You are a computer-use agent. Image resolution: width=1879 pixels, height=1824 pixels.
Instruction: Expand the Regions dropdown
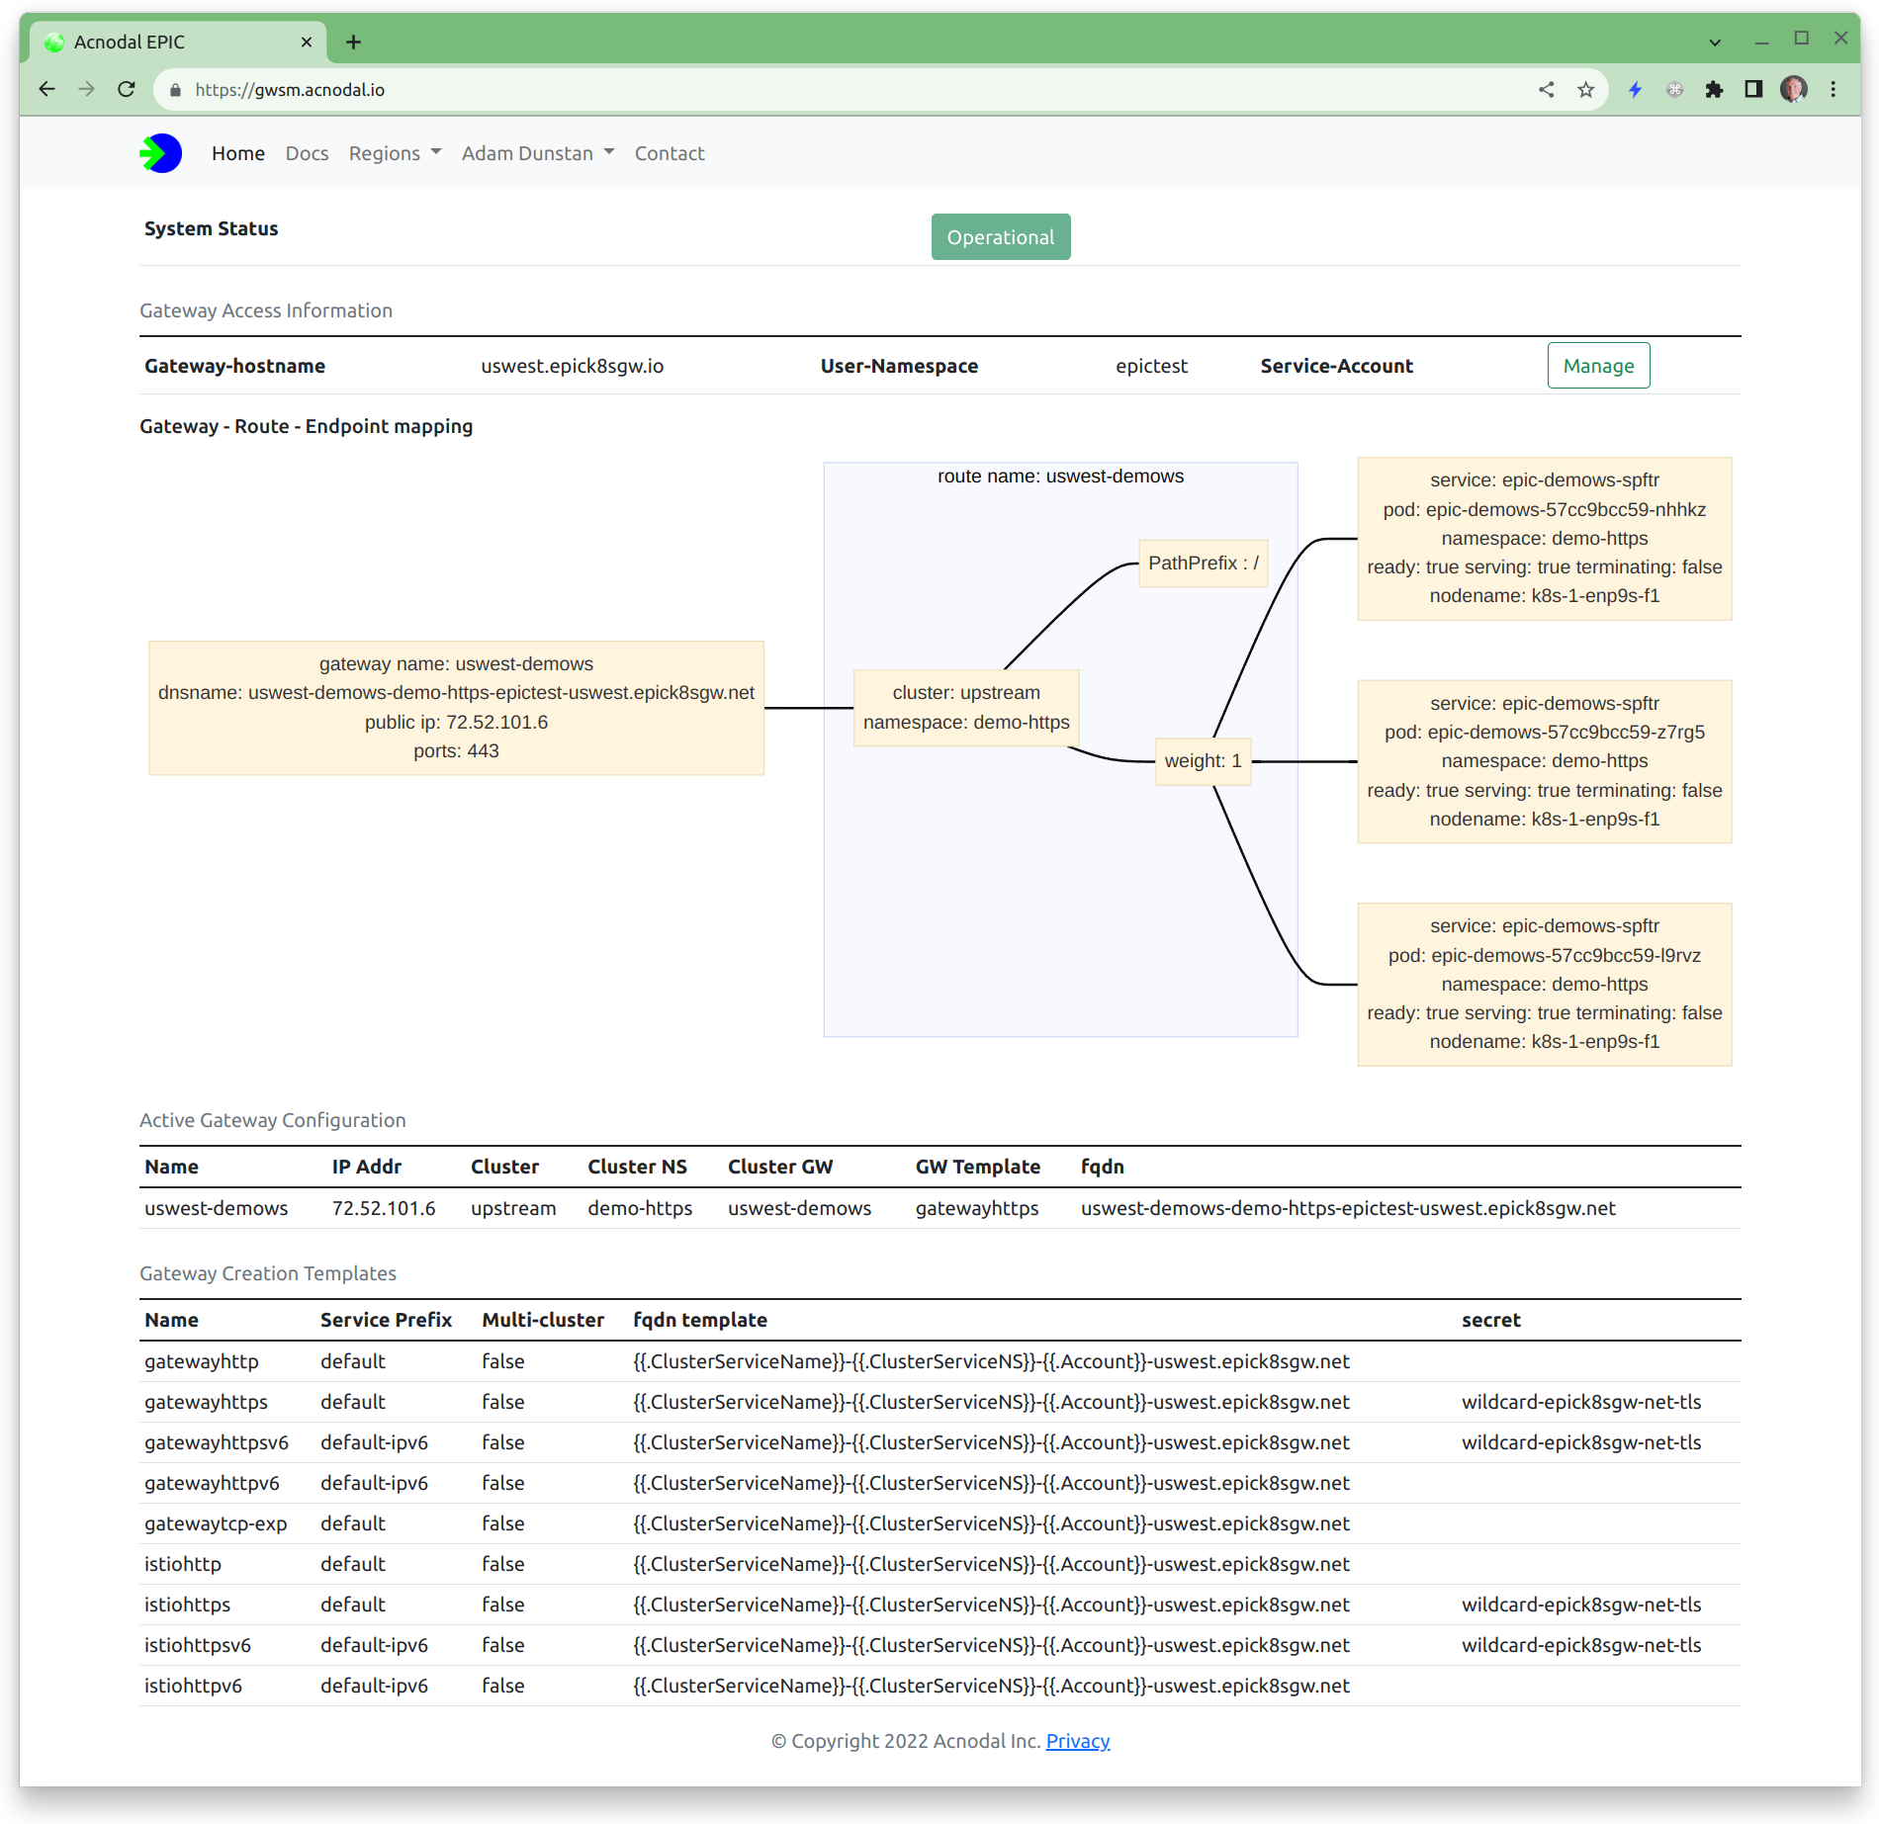point(396,153)
